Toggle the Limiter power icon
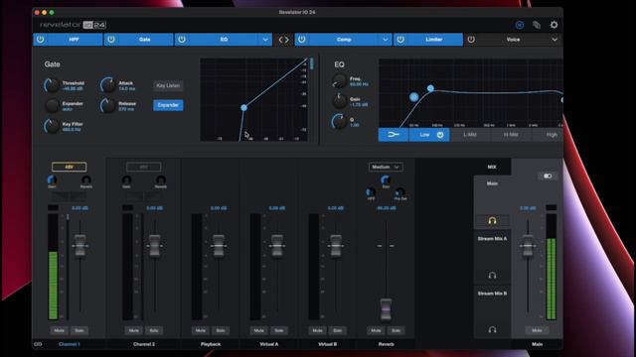Screen dimensions: 636x357 pyautogui.click(x=400, y=40)
